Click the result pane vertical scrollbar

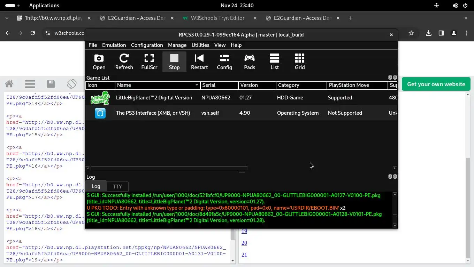pyautogui.click(x=468, y=208)
